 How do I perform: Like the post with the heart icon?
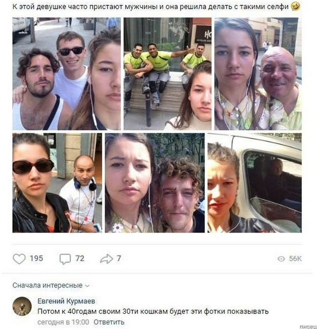(19, 258)
